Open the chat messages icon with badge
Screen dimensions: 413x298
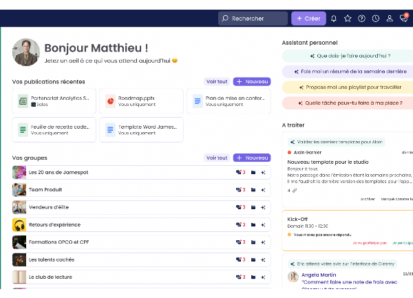404,18
